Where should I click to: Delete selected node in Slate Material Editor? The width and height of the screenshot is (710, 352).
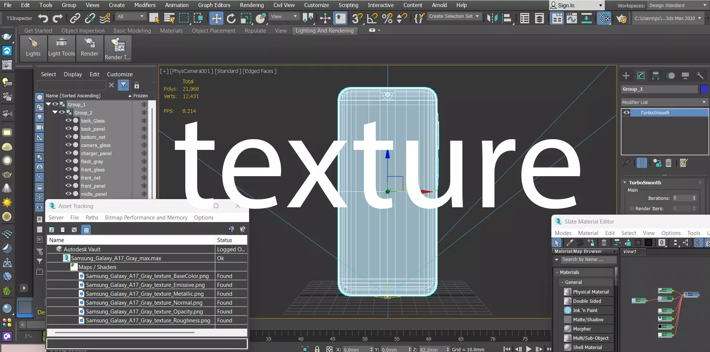coord(604,242)
